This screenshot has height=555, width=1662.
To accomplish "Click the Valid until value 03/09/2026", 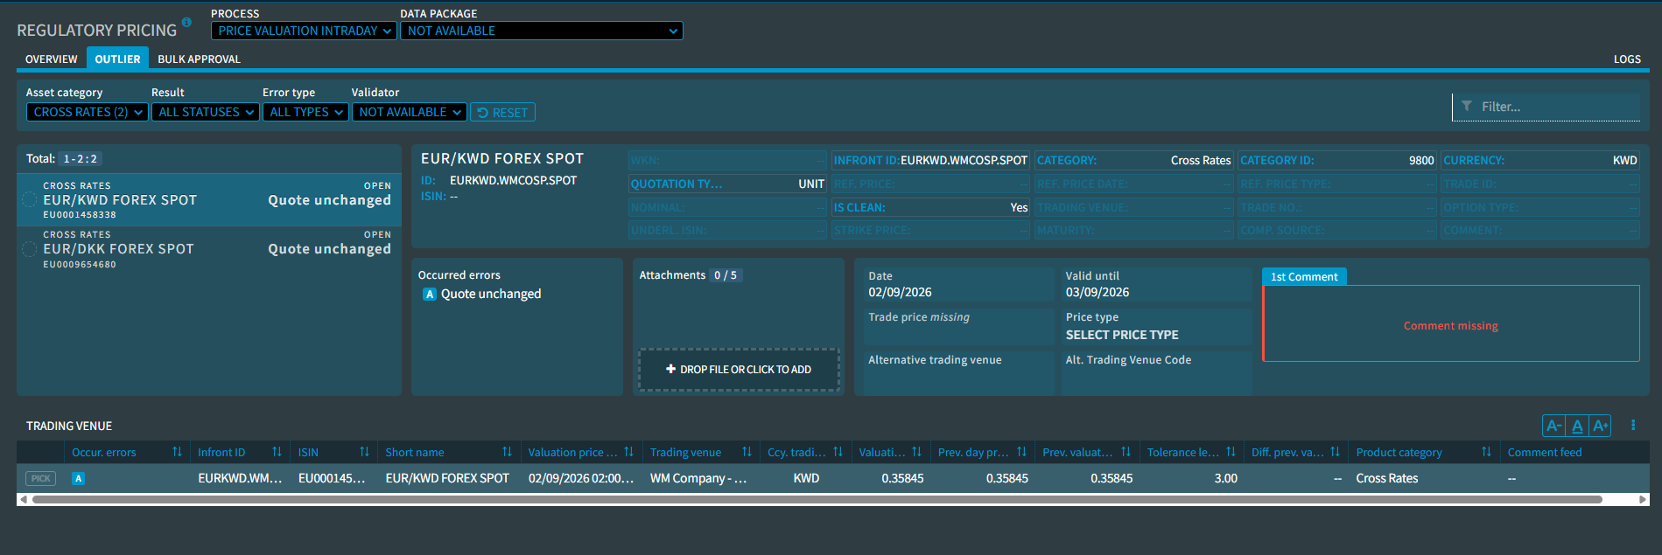I will pyautogui.click(x=1097, y=292).
